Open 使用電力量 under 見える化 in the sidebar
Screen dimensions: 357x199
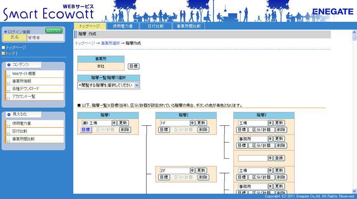tap(34, 123)
